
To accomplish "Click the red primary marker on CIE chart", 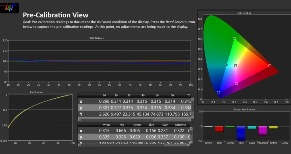I will 270,66.
